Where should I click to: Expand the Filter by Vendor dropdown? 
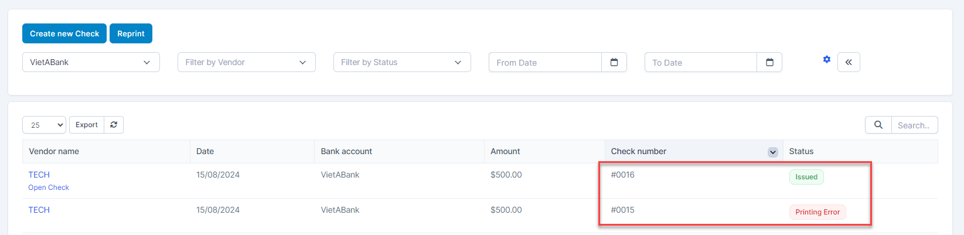(x=246, y=62)
